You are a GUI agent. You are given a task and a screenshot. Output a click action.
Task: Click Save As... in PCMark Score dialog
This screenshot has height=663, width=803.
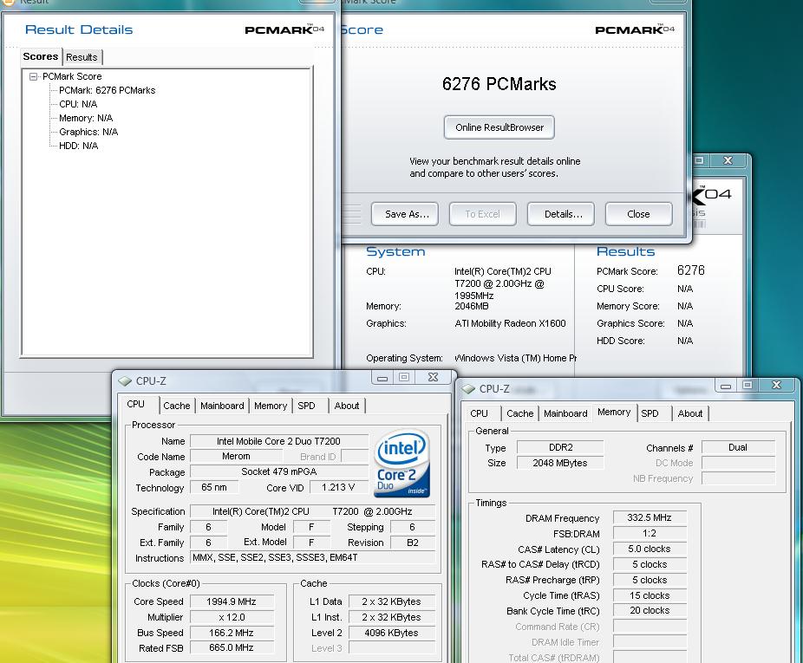click(405, 214)
